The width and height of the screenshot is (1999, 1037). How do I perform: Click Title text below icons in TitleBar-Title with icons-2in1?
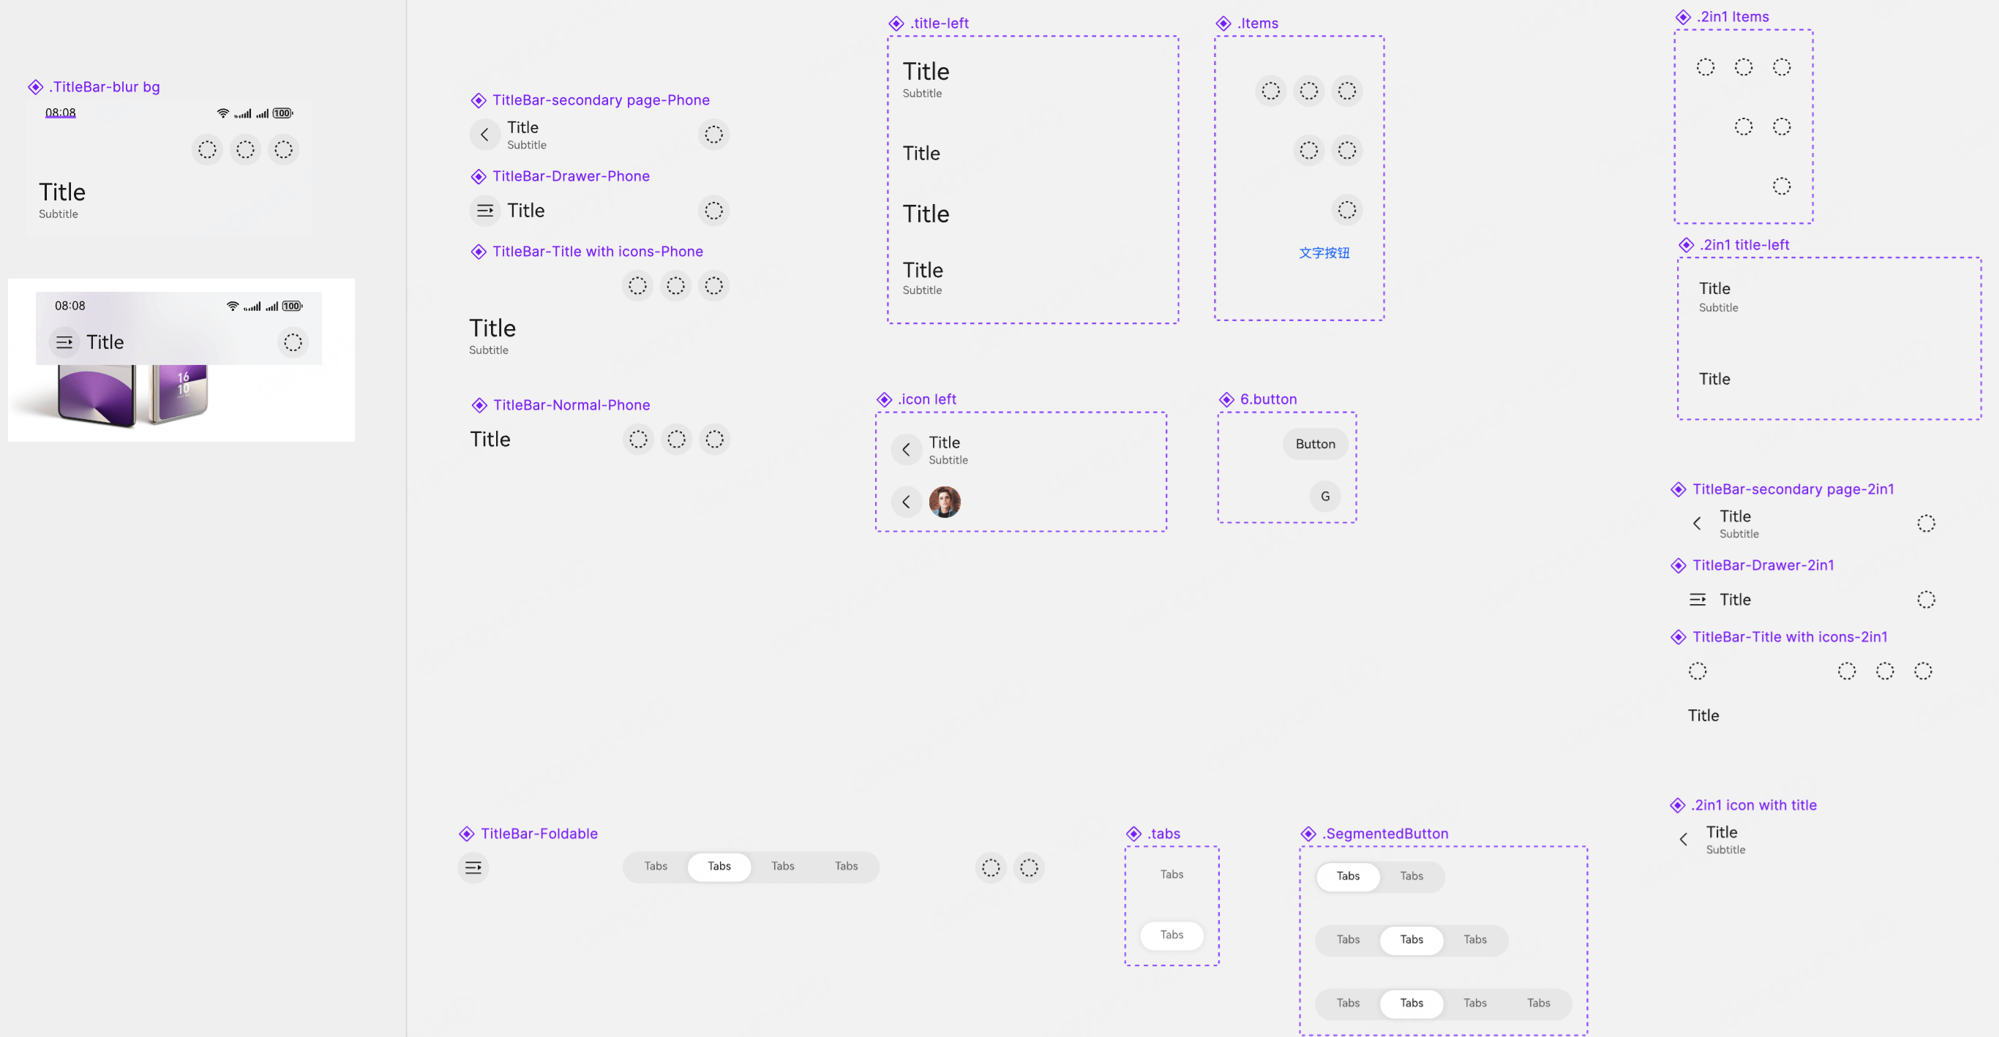1703,716
